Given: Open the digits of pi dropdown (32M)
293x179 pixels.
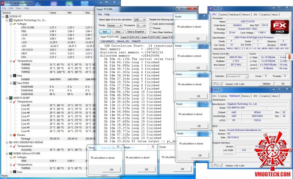Looking at the screenshot, I should (144, 20).
